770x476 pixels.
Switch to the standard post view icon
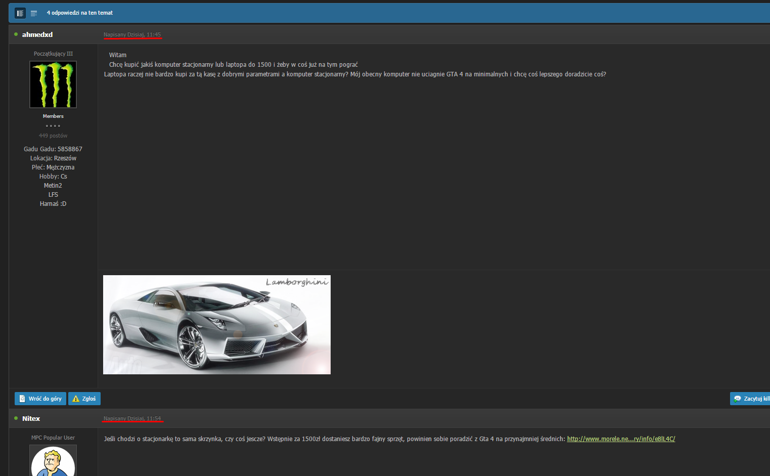20,13
